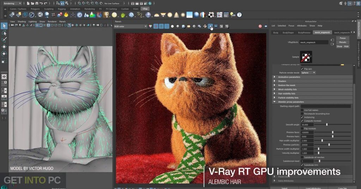Collapse the Alembic proxy parameters section
Viewport: 361px width, 189px height.
click(x=312, y=102)
